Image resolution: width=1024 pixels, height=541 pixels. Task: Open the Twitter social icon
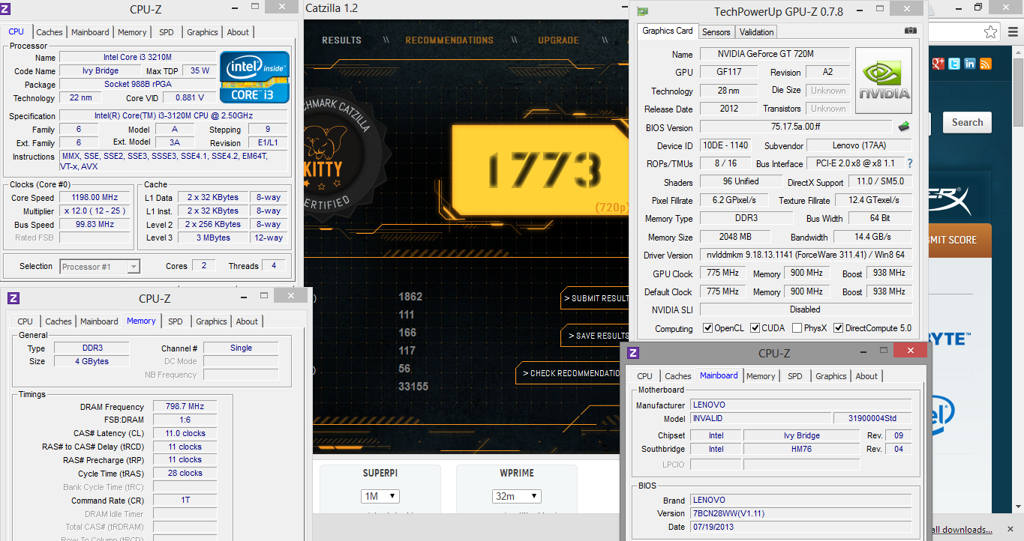coord(953,64)
